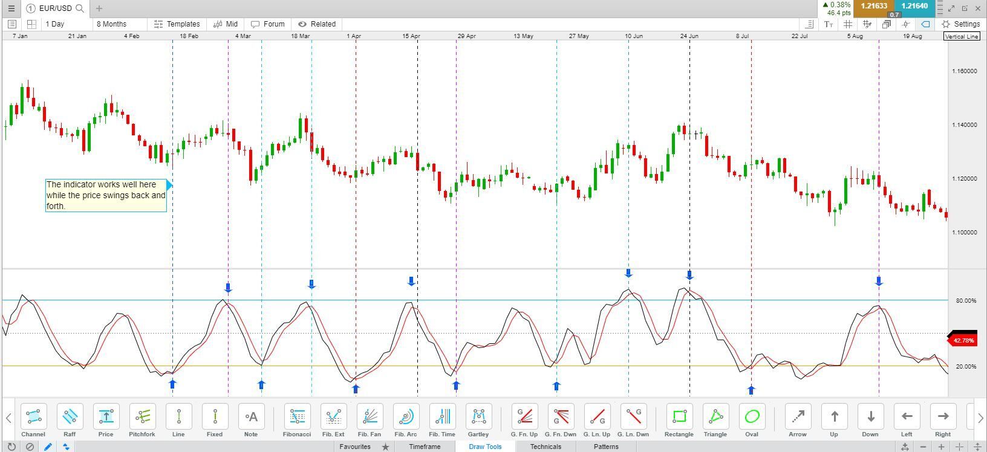Toggle the crosshair candle marker icon
Viewport: 987px width, 452px height.
906,24
